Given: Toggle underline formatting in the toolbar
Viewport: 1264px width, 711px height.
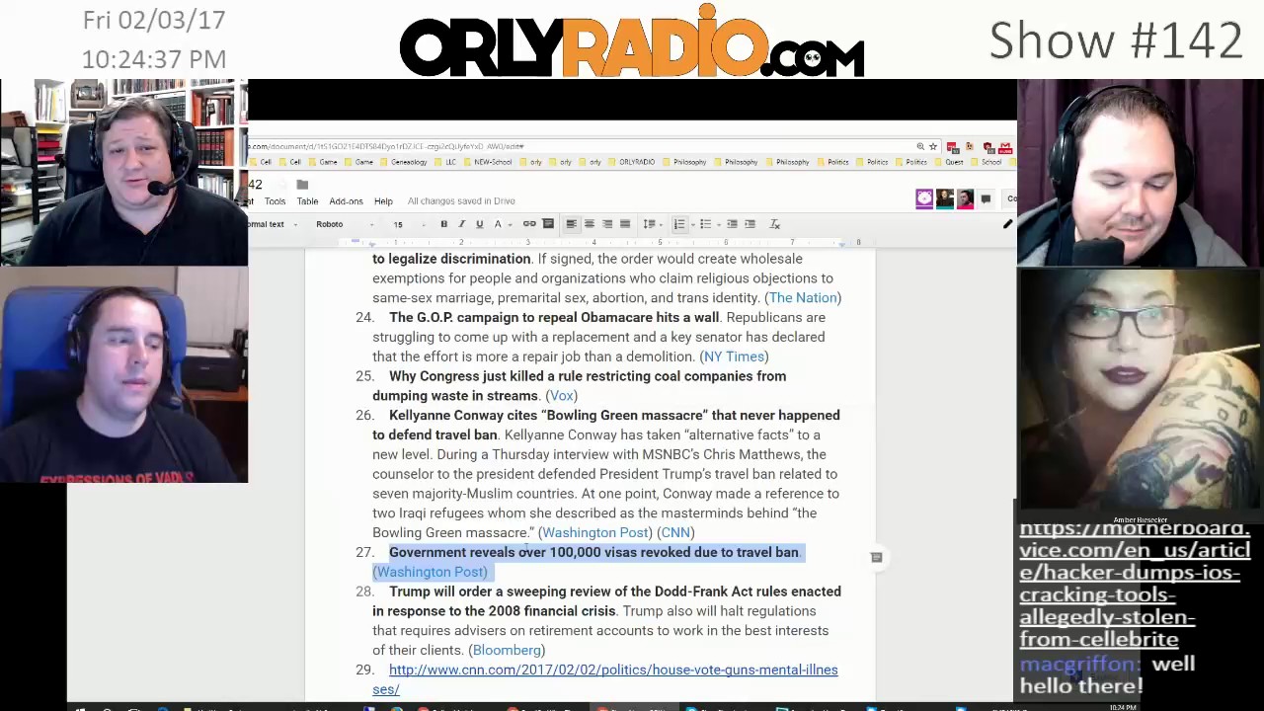Looking at the screenshot, I should pyautogui.click(x=479, y=224).
